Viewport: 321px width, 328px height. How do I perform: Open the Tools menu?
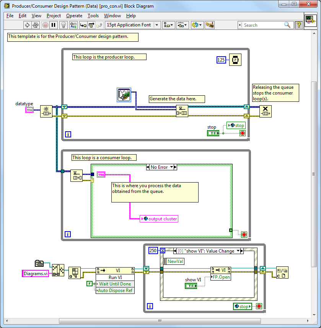pos(93,16)
